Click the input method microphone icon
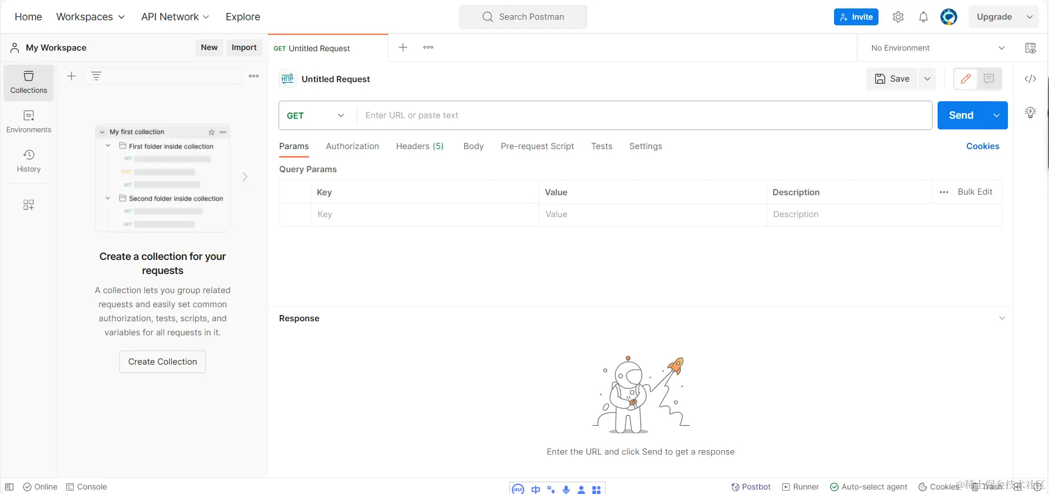The height and width of the screenshot is (494, 1049). 566,489
